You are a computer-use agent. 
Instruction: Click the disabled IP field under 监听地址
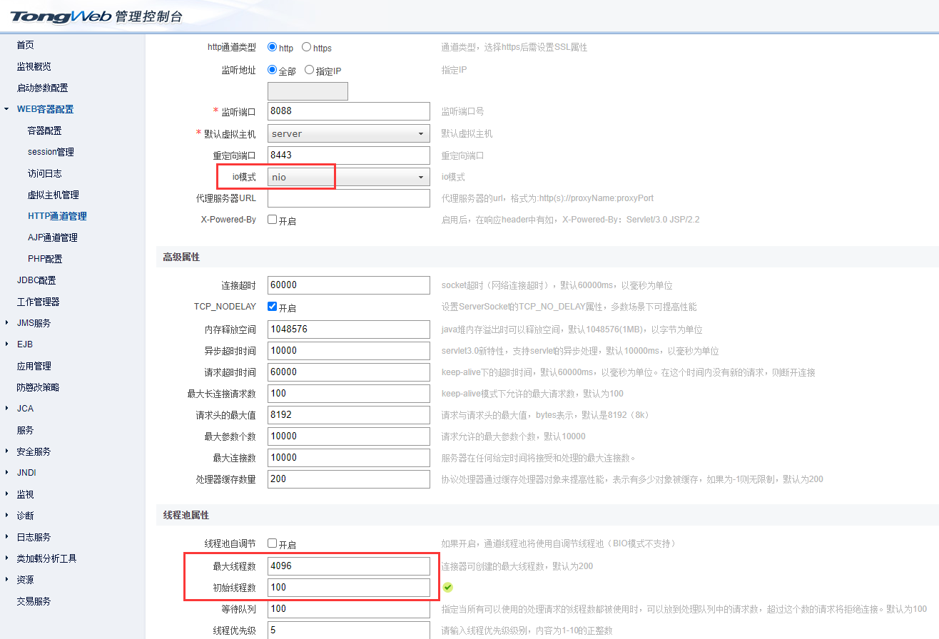tap(308, 91)
